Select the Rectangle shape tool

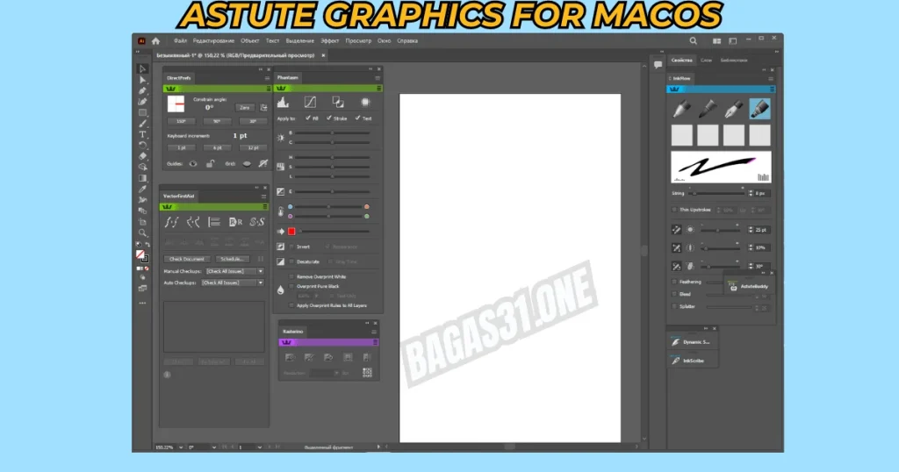(x=143, y=113)
